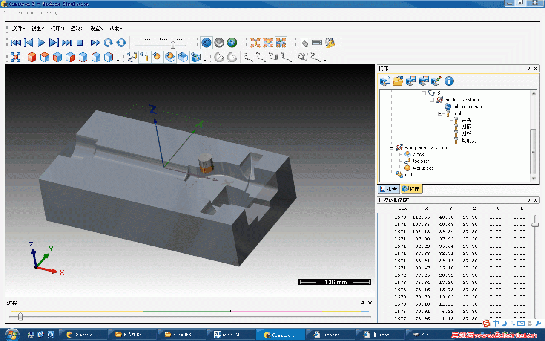Toggle the globe view-mode icon
This screenshot has width=545, height=341.
coord(232,43)
